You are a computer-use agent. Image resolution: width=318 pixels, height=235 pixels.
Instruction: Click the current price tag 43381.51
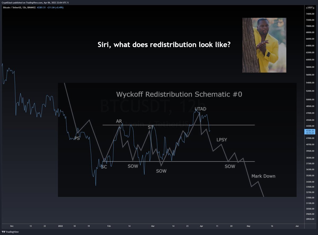coord(310,131)
